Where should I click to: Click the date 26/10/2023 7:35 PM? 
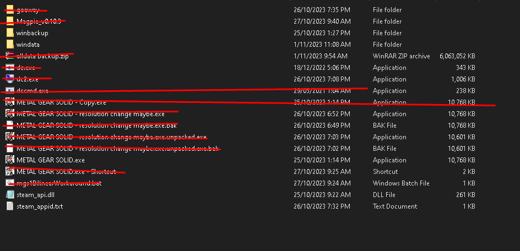(322, 10)
